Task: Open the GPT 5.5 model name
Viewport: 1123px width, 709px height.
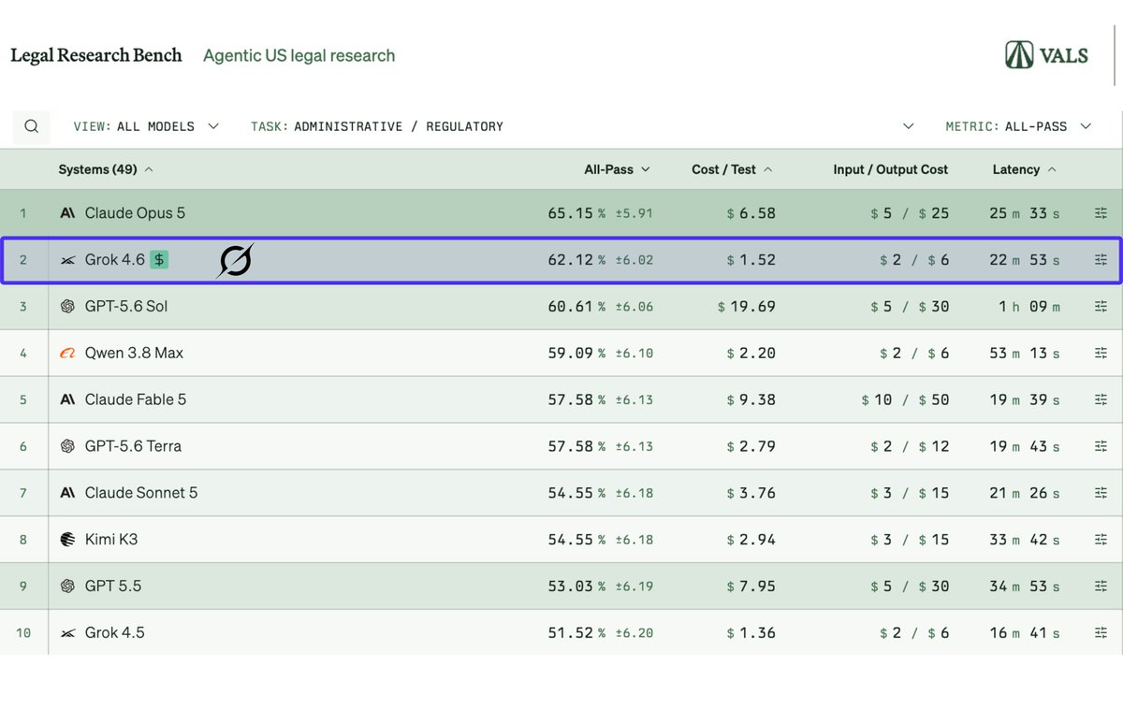Action: pyautogui.click(x=113, y=586)
